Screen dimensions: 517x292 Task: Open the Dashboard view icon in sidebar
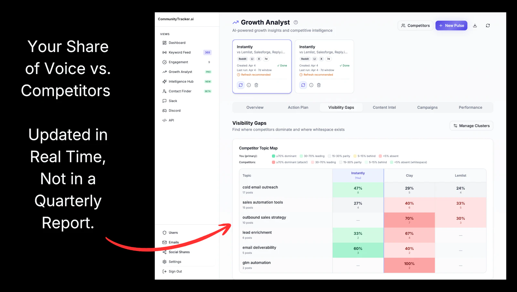click(x=164, y=42)
